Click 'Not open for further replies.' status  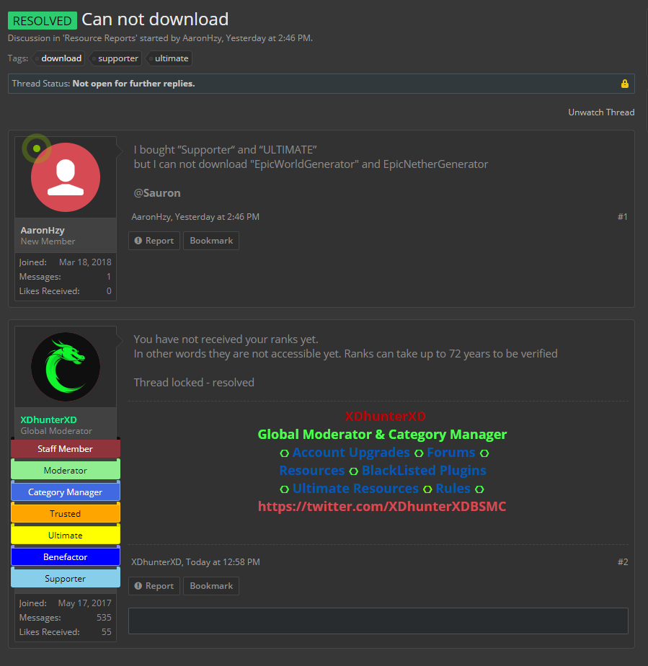134,84
